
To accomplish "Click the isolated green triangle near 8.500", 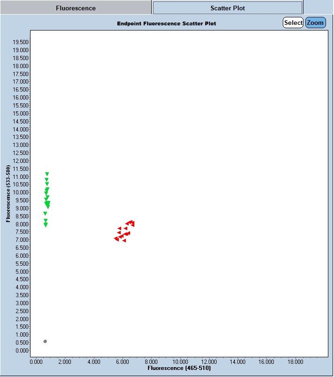I will 45,214.
